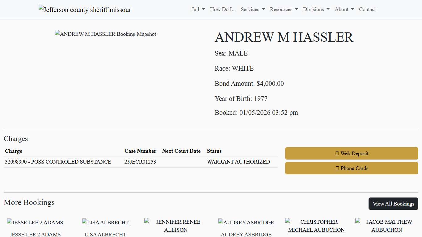Image resolution: width=422 pixels, height=237 pixels.
Task: Expand the Jail dropdown menu
Action: (x=198, y=9)
